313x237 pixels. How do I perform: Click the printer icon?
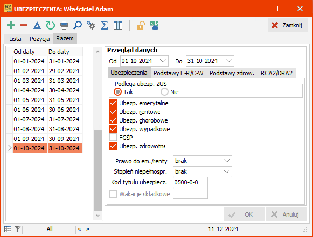point(64,25)
